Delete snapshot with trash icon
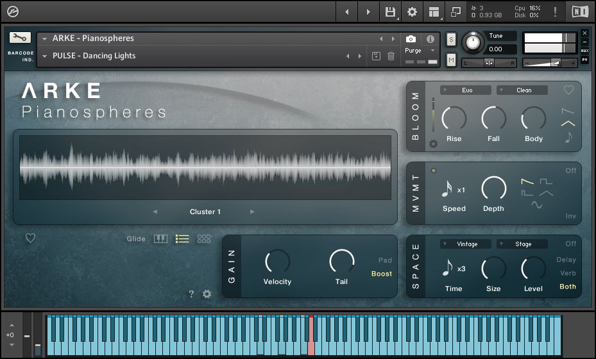The image size is (596, 359). coord(391,56)
